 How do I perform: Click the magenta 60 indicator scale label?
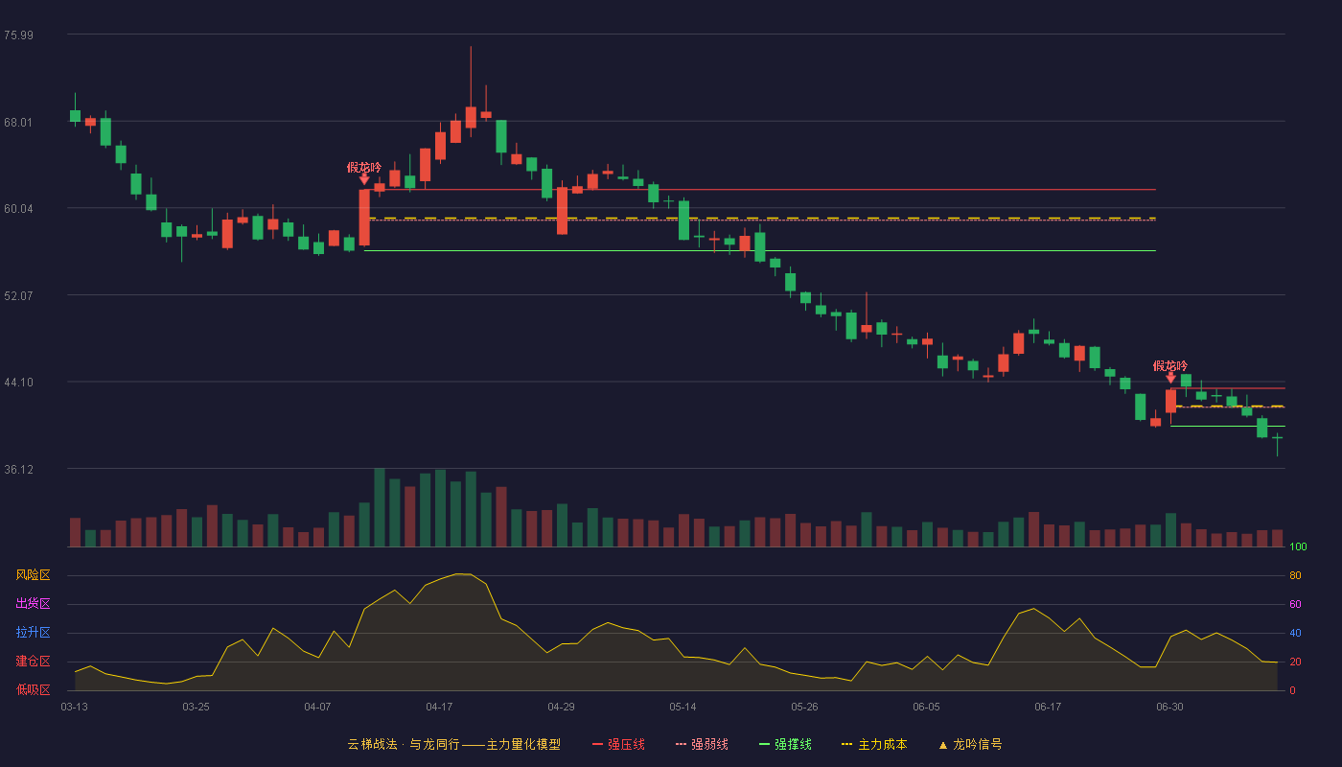click(x=1295, y=604)
